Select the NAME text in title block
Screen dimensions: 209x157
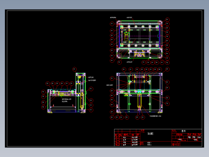[x=150, y=134]
